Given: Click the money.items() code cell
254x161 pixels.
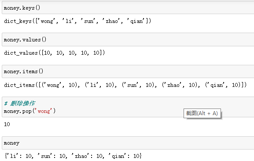Looking at the screenshot, I should coord(128,71).
